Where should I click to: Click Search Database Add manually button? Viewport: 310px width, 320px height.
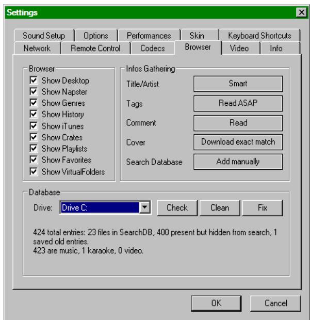click(x=238, y=162)
